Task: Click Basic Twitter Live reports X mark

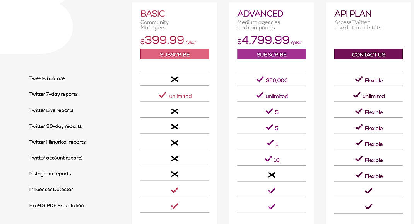Action: (175, 111)
